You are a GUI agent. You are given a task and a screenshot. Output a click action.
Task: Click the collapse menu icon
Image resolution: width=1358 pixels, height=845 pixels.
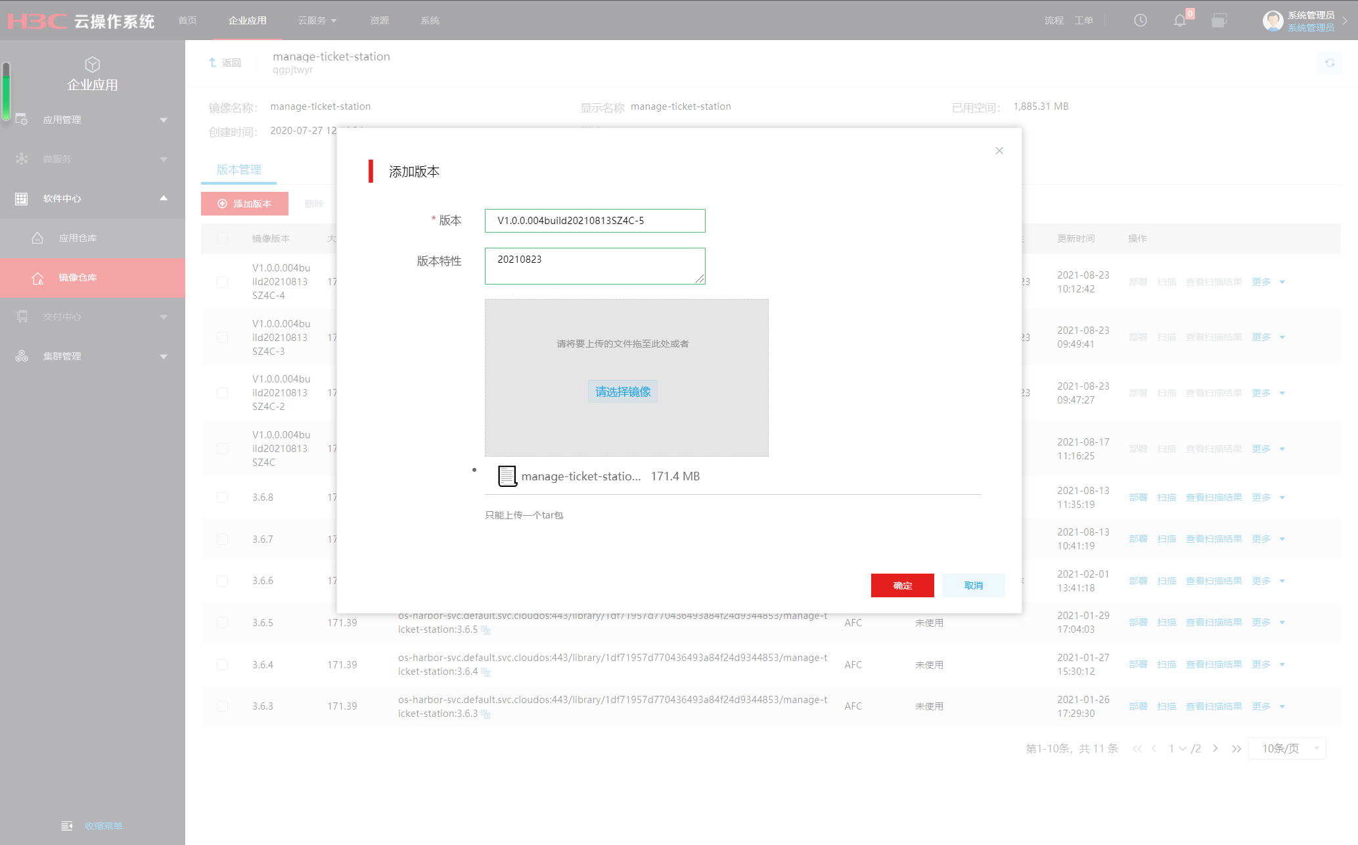click(x=67, y=826)
